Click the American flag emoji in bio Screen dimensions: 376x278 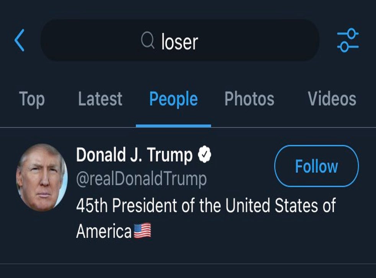142,231
